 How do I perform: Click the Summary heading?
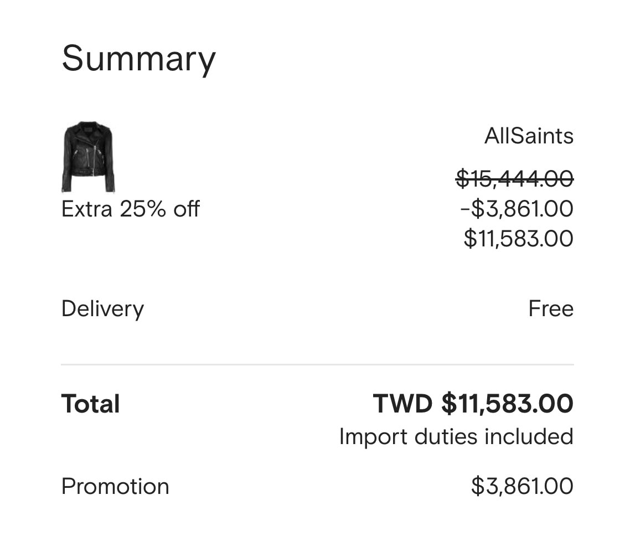138,59
